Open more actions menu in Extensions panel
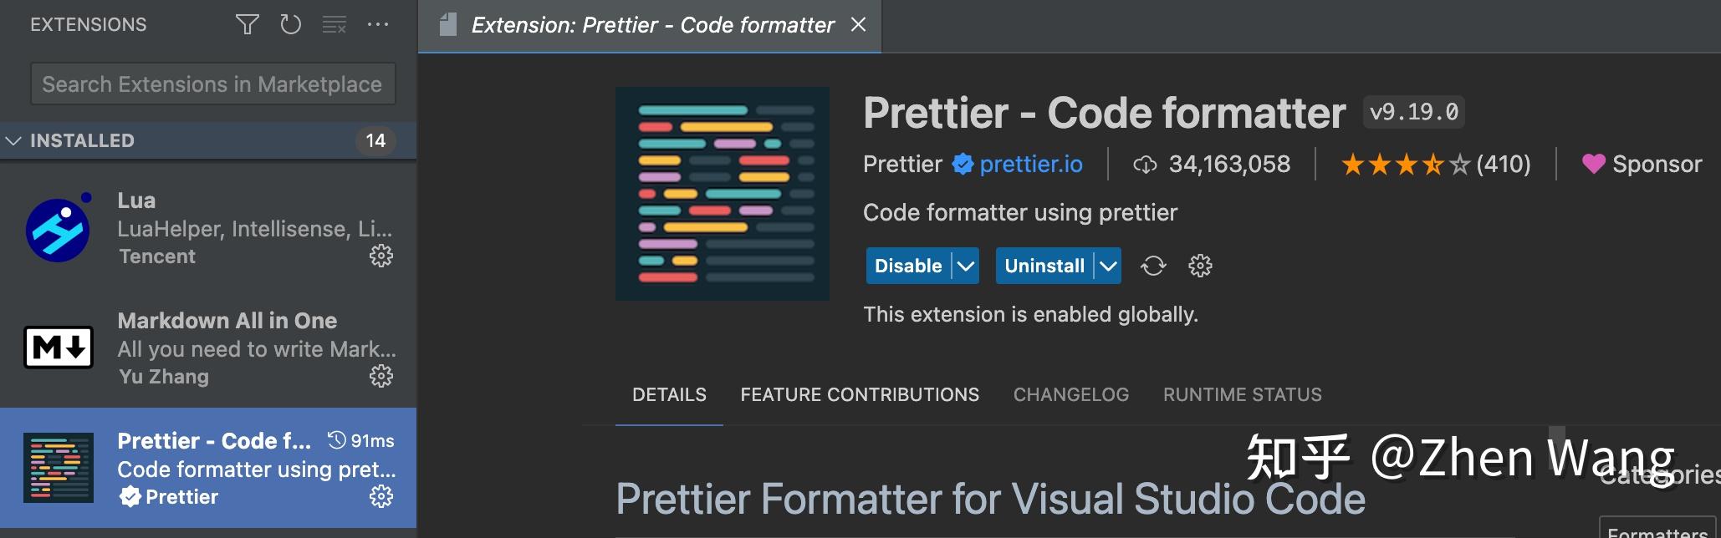1721x538 pixels. click(x=380, y=24)
